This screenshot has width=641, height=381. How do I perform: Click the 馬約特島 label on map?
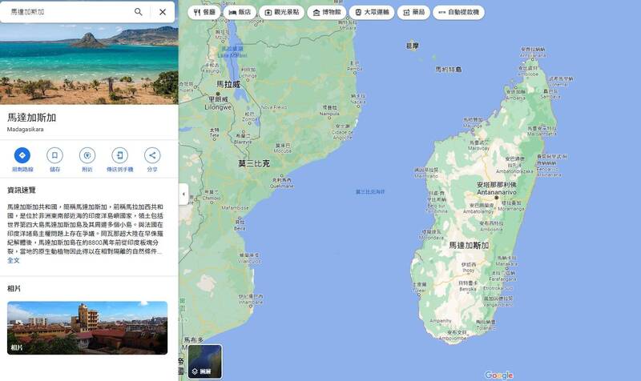(x=449, y=70)
